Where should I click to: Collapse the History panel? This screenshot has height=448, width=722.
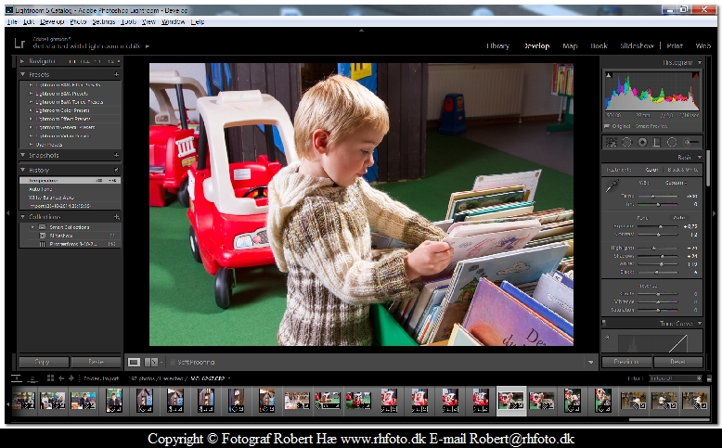point(22,170)
